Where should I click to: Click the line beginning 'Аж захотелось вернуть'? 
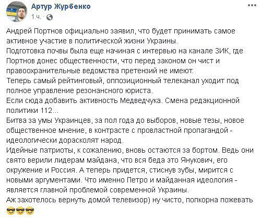[129, 200]
